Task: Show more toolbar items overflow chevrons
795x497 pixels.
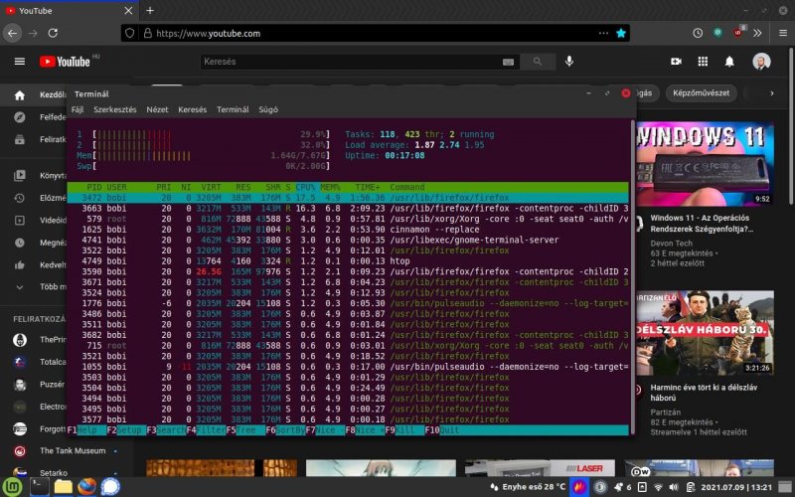Action: [x=757, y=33]
